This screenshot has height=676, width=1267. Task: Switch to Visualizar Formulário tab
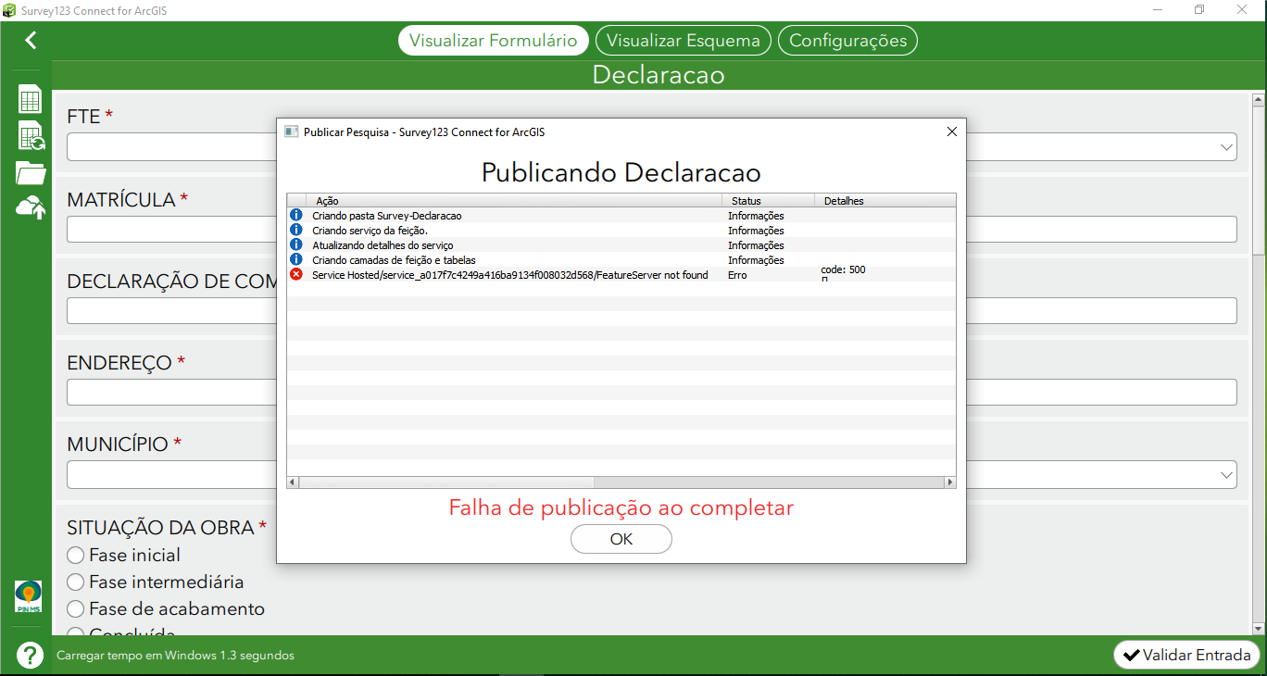[494, 40]
